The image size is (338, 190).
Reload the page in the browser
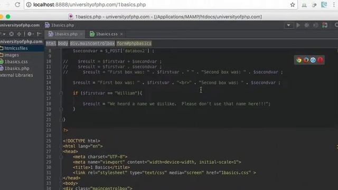(17, 5)
